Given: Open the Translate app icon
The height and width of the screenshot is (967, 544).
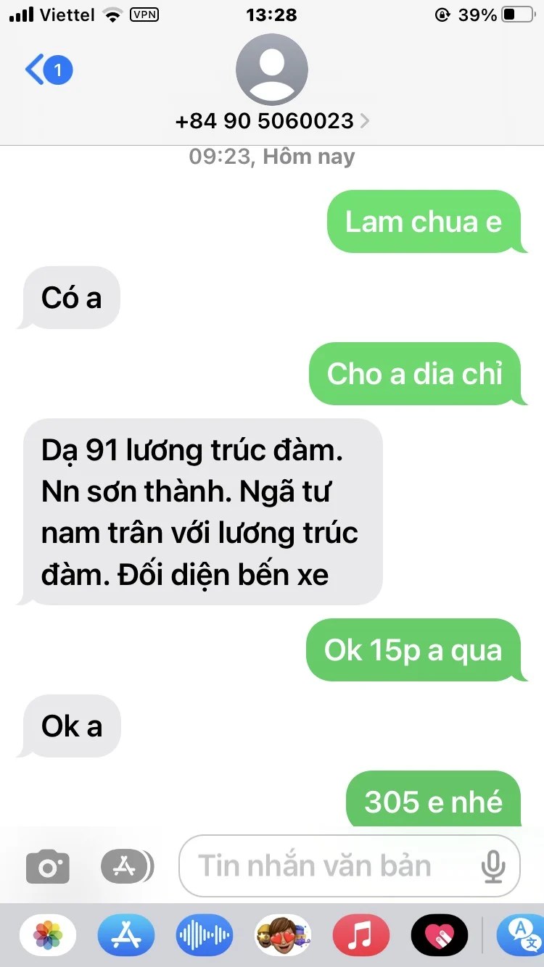Looking at the screenshot, I should click(521, 935).
